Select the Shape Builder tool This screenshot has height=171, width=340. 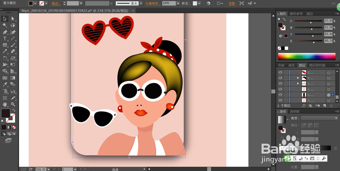click(4, 71)
